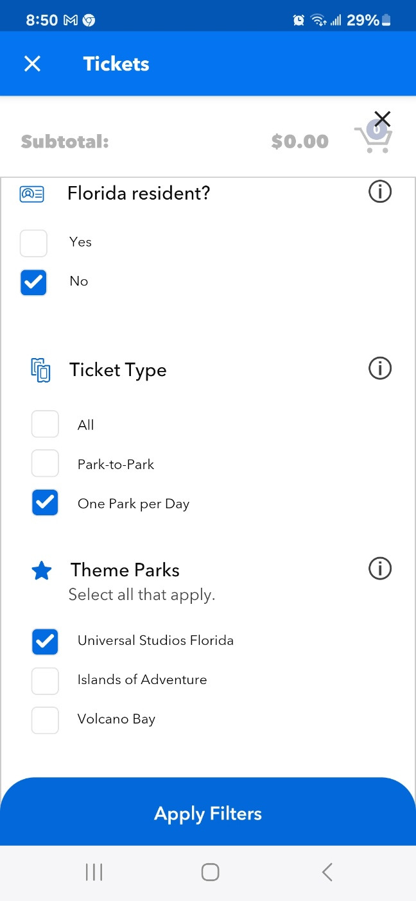This screenshot has width=416, height=901.
Task: Tap the Florida resident ID card icon
Action: [32, 194]
